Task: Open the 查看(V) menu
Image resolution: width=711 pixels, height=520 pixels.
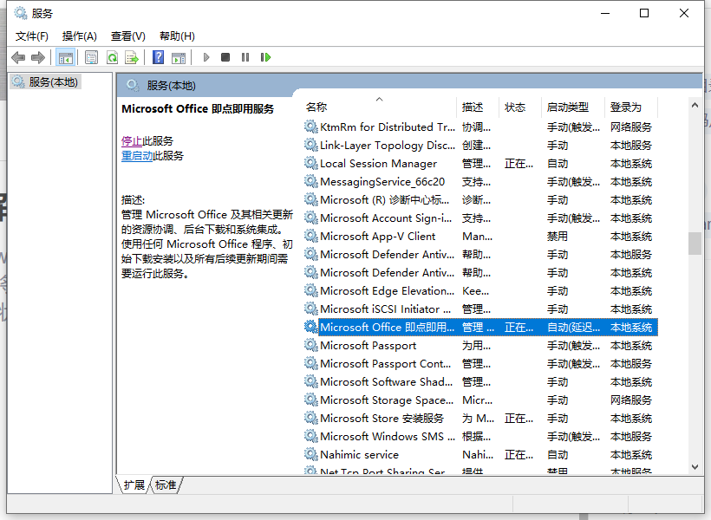Action: click(x=127, y=36)
